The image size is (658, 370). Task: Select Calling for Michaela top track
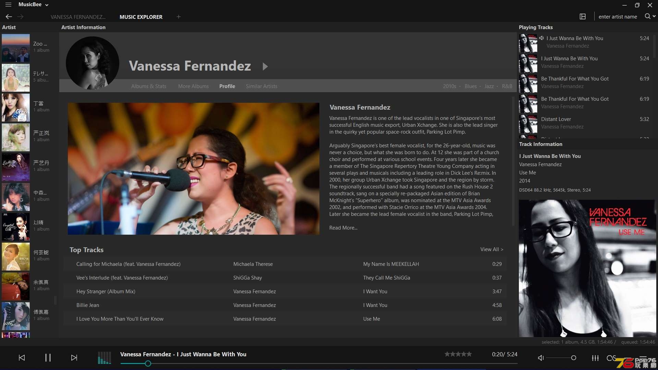click(285, 264)
